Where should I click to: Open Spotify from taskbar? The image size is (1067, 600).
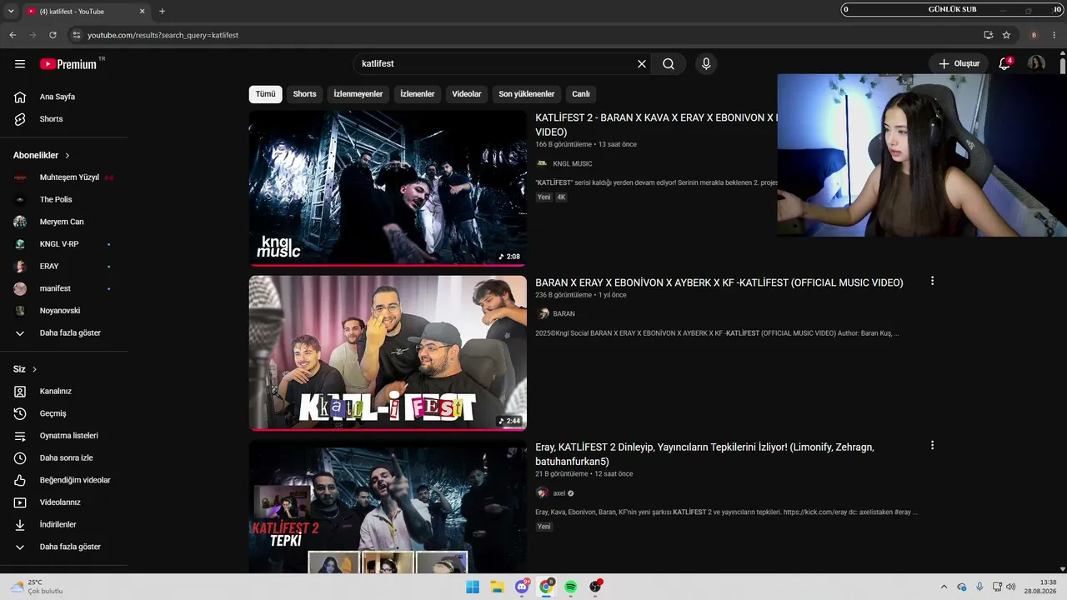pos(570,587)
